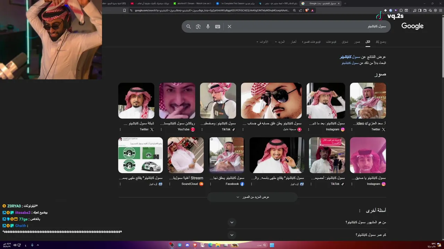
Task: Click the share icon in address bar
Action: 300,10
